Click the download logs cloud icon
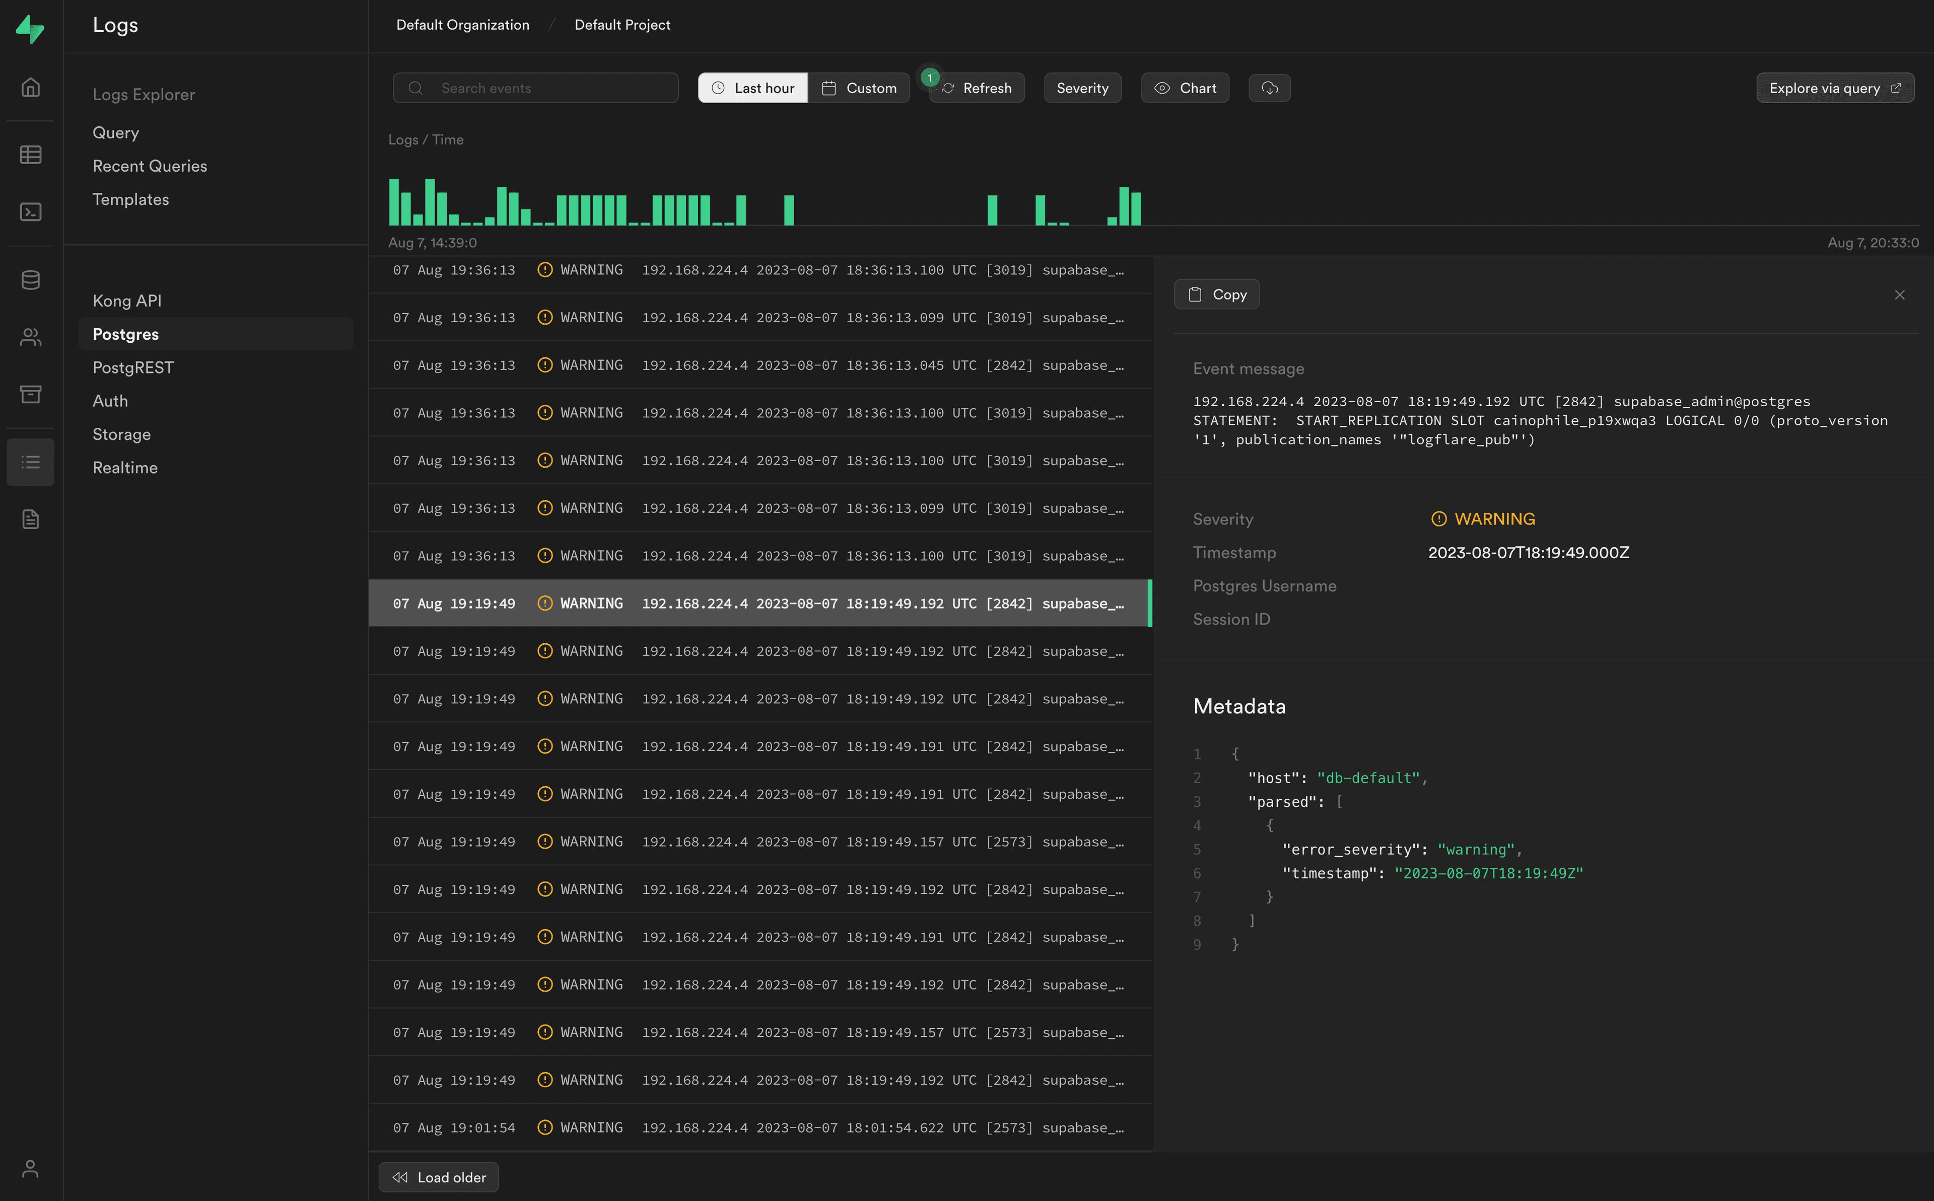Viewport: 1934px width, 1201px height. point(1269,88)
